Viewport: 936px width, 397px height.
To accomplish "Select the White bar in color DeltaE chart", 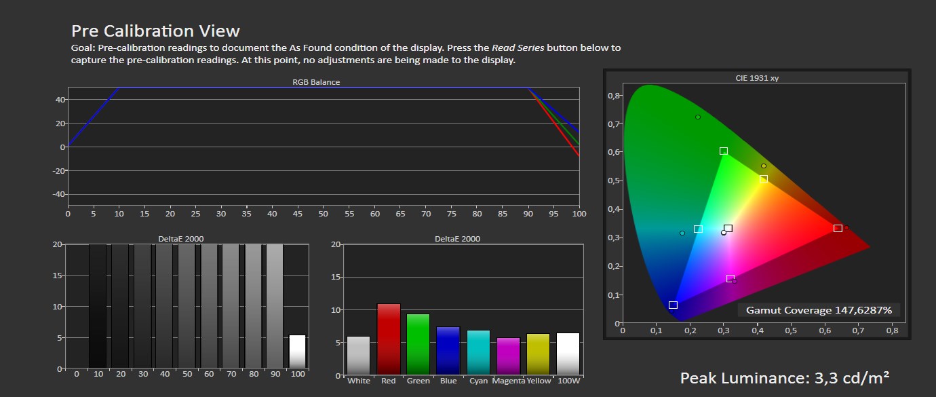I will (359, 356).
